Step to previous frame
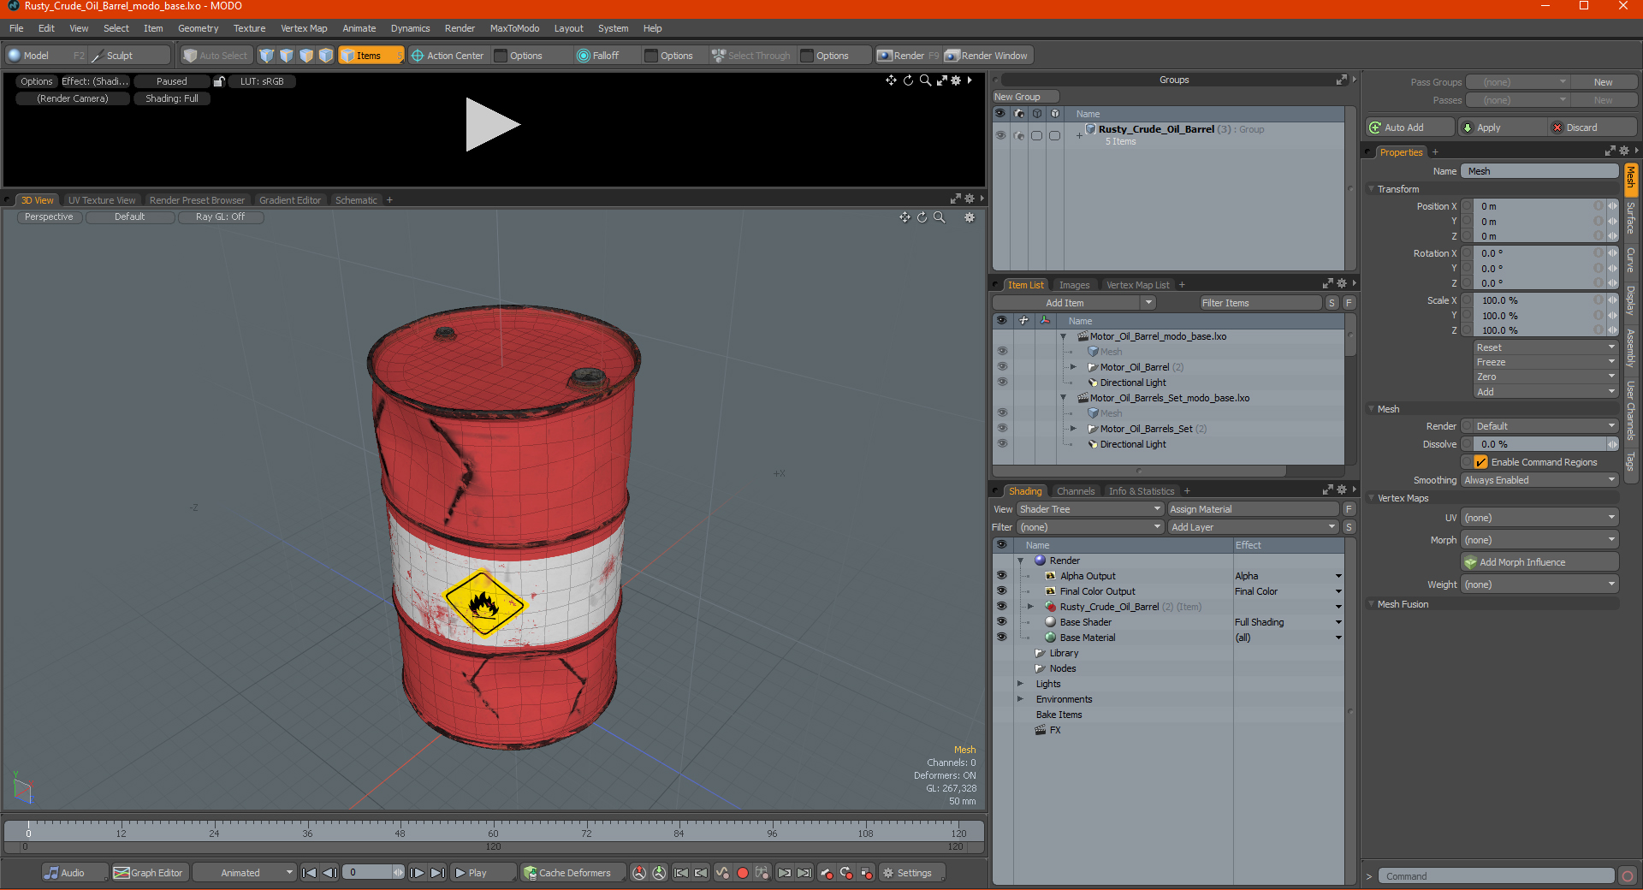The width and height of the screenshot is (1643, 890). 329,873
